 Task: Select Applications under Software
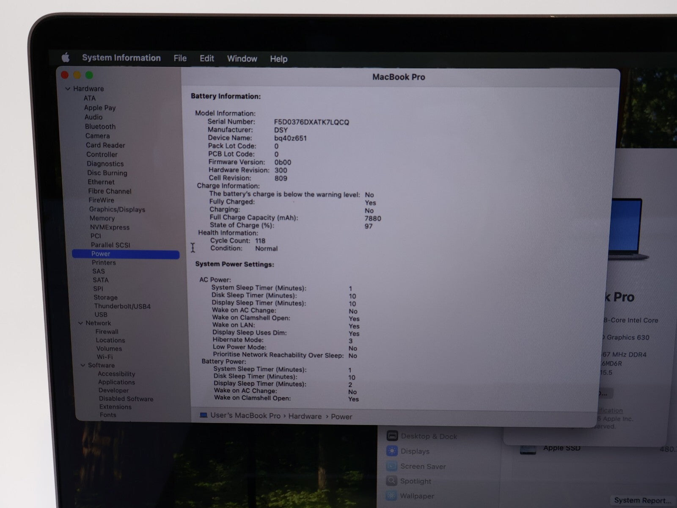(116, 382)
